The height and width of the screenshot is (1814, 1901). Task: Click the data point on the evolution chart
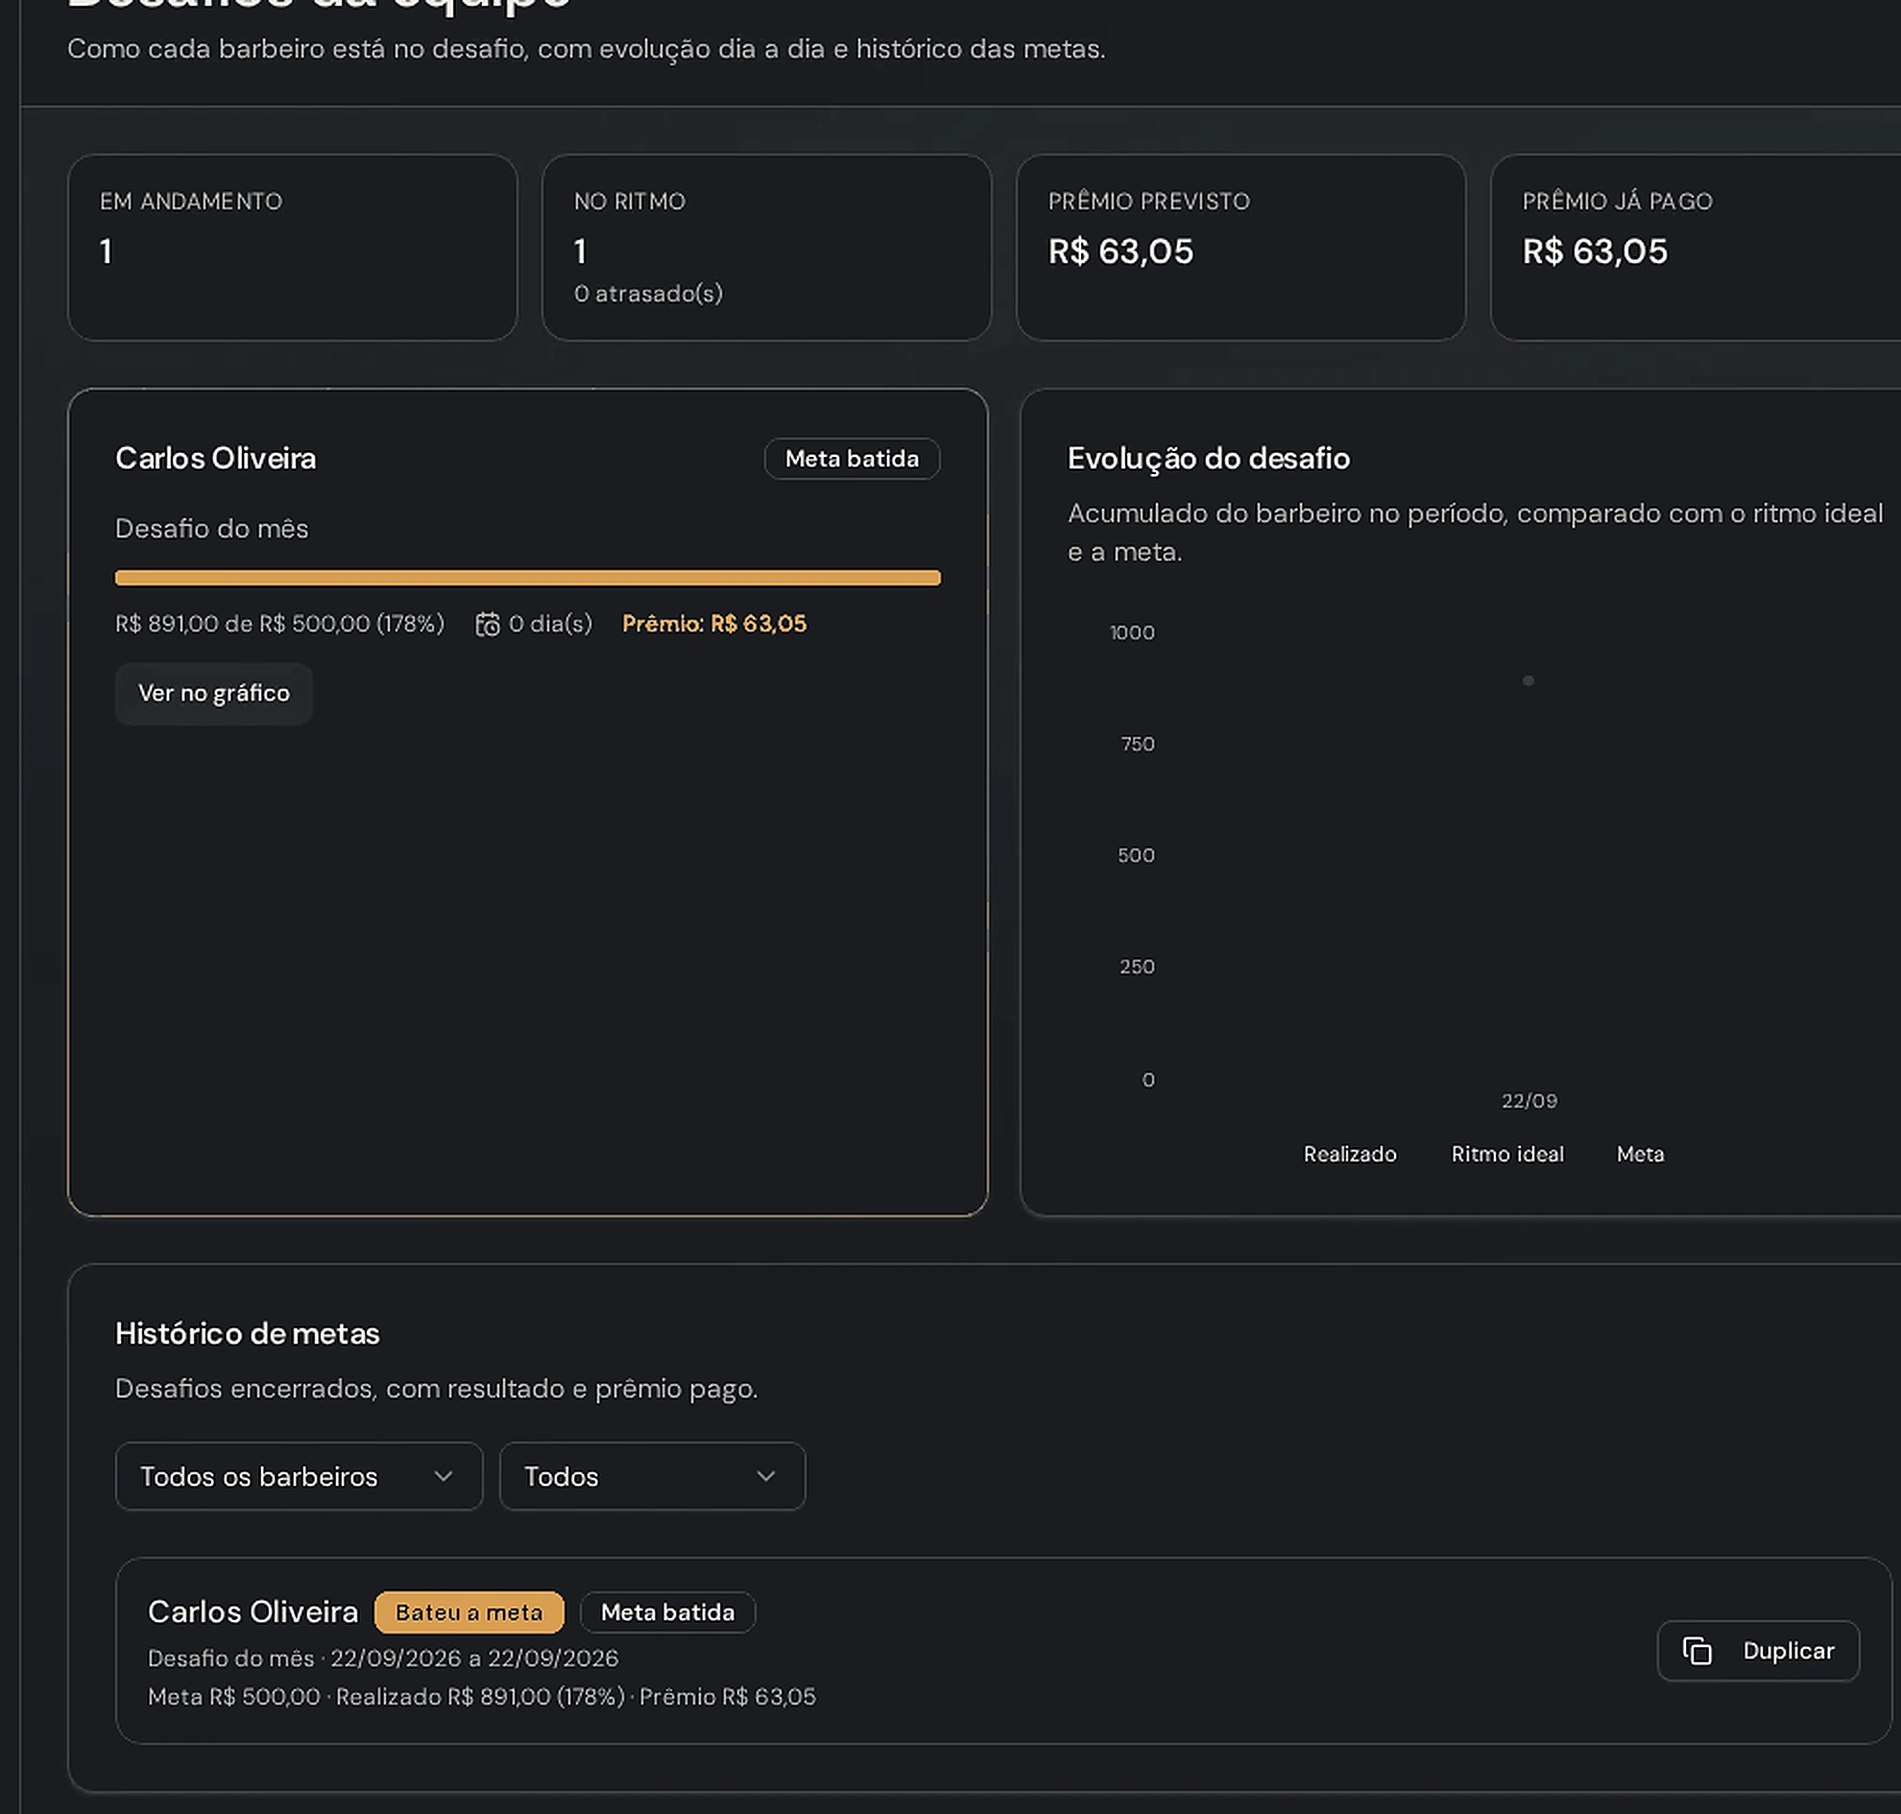pos(1528,680)
